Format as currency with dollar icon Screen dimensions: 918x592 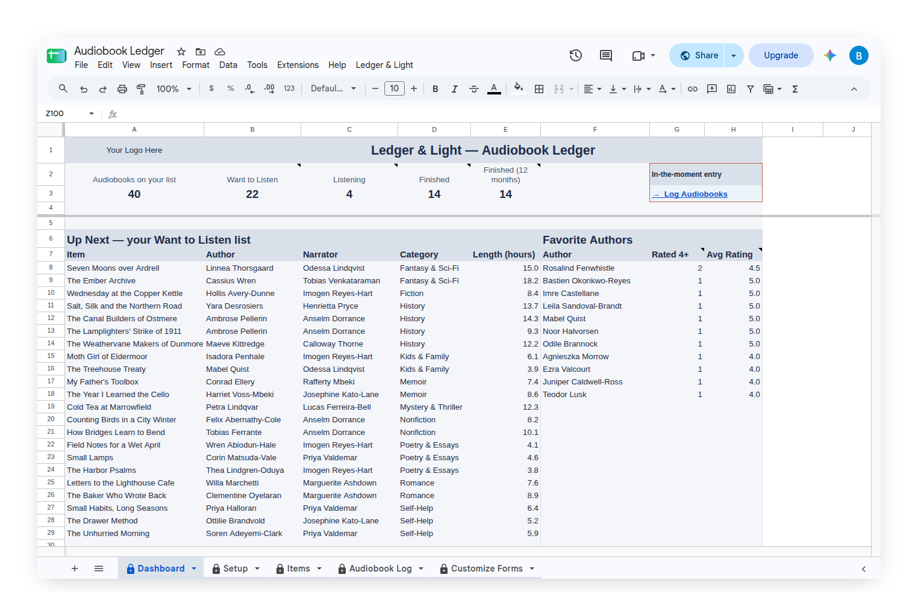point(211,88)
